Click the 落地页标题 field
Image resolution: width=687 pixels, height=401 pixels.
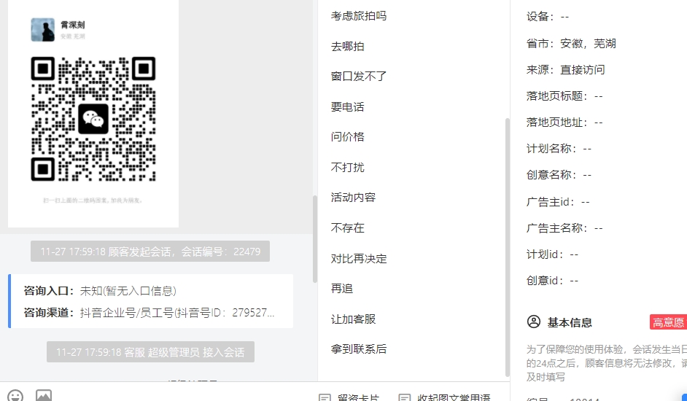coord(564,96)
